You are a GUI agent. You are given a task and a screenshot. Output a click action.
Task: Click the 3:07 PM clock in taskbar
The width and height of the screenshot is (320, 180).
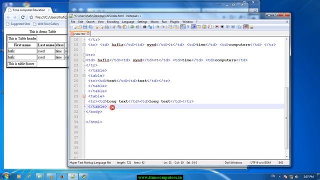(308, 176)
